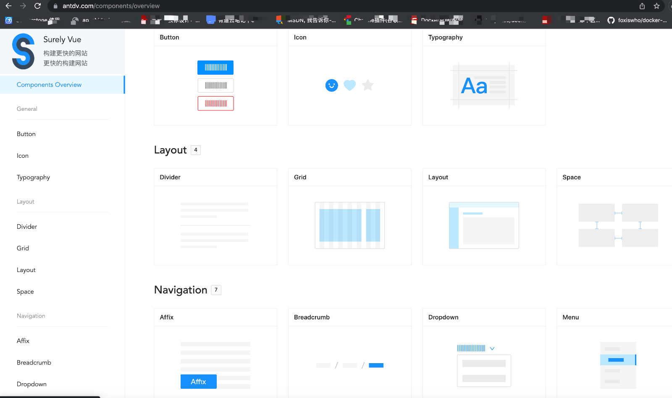Image resolution: width=672 pixels, height=398 pixels.
Task: Click the Affix card title
Action: pyautogui.click(x=167, y=317)
